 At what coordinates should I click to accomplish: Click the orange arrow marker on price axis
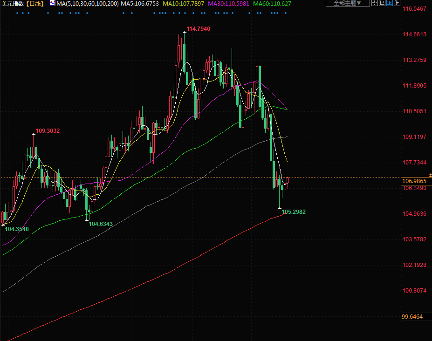click(430, 175)
